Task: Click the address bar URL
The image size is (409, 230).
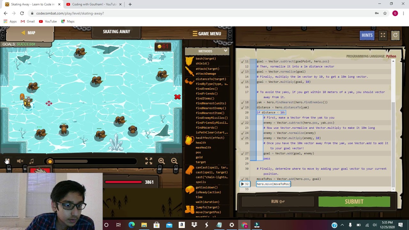Action: (x=70, y=13)
